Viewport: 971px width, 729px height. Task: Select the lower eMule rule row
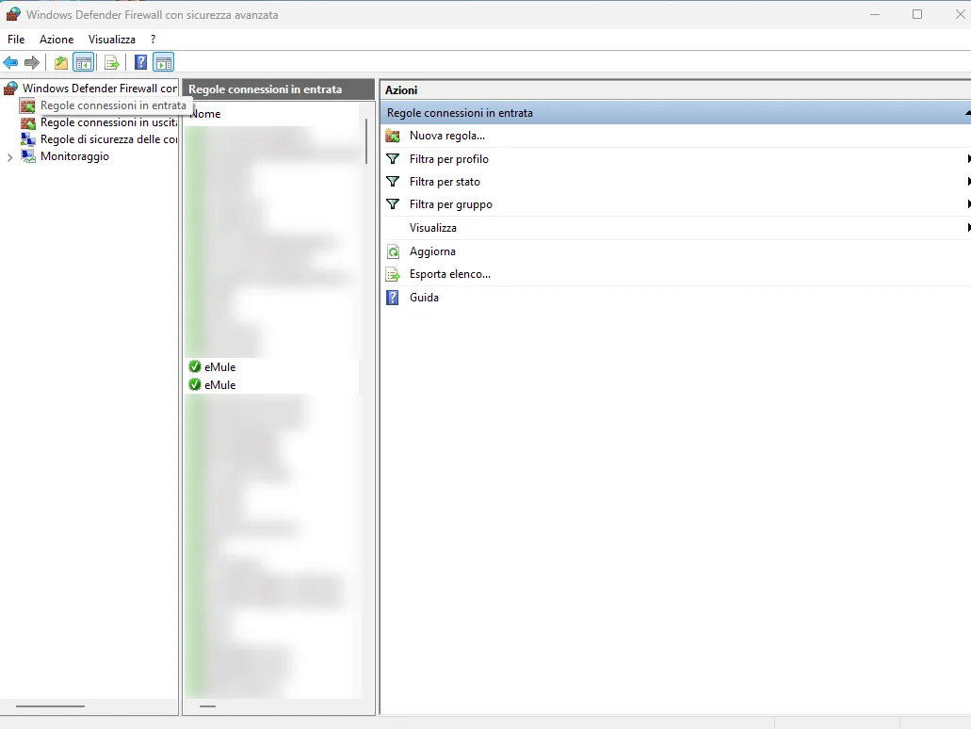point(272,384)
